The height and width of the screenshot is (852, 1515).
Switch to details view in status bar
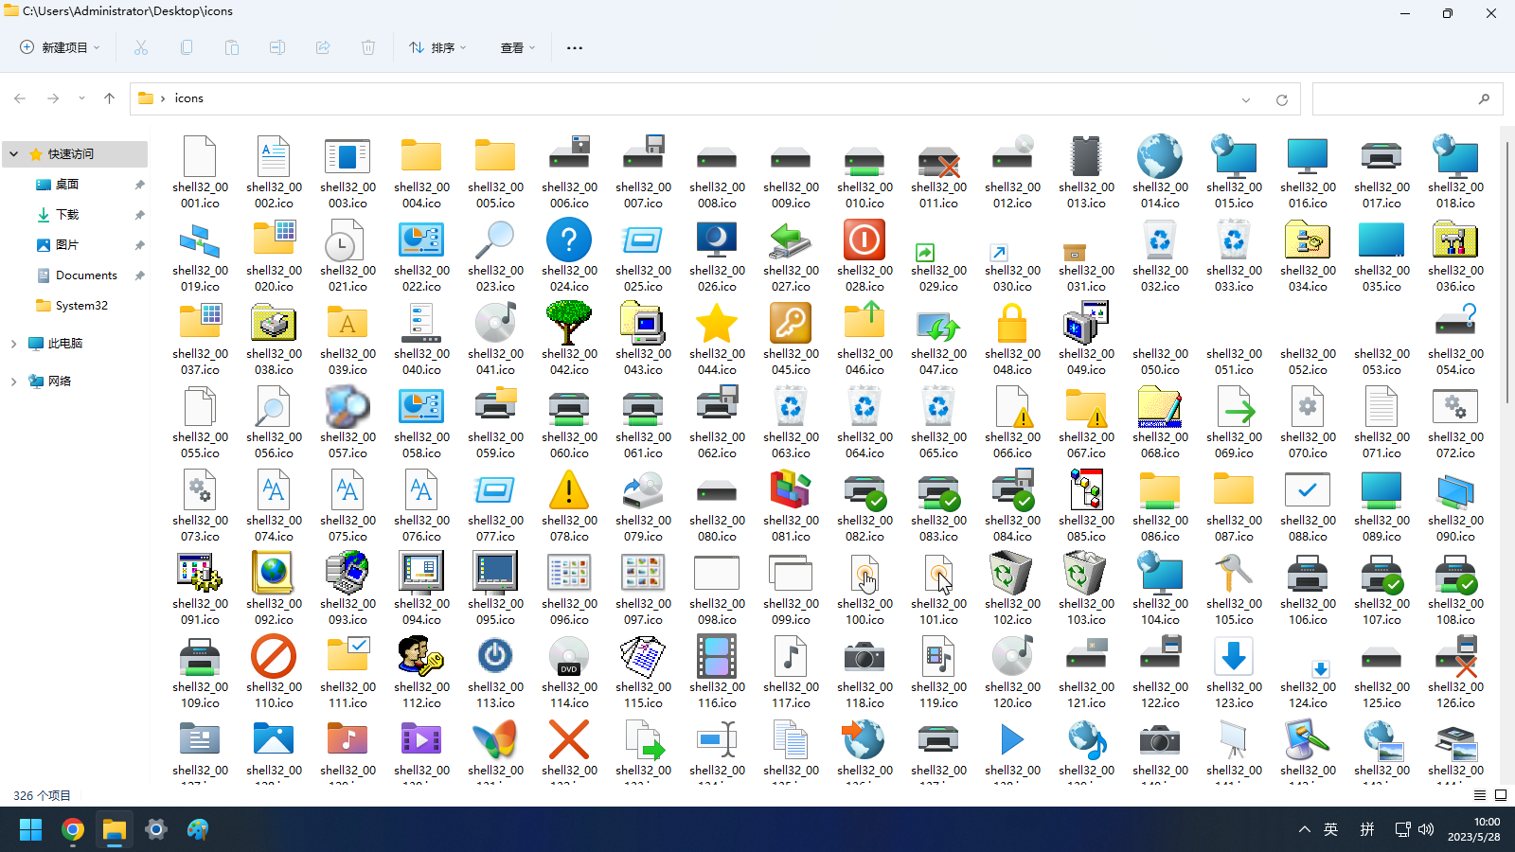click(x=1480, y=795)
